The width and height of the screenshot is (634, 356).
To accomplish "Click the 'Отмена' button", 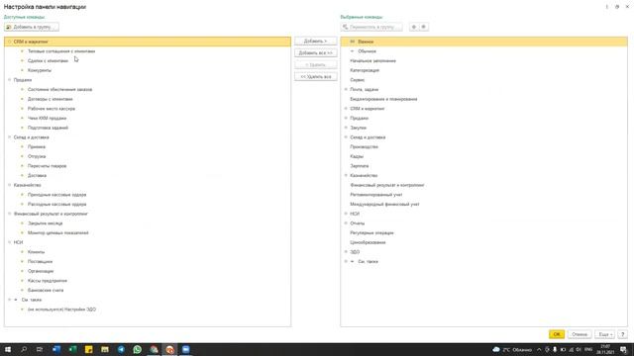I will point(580,334).
